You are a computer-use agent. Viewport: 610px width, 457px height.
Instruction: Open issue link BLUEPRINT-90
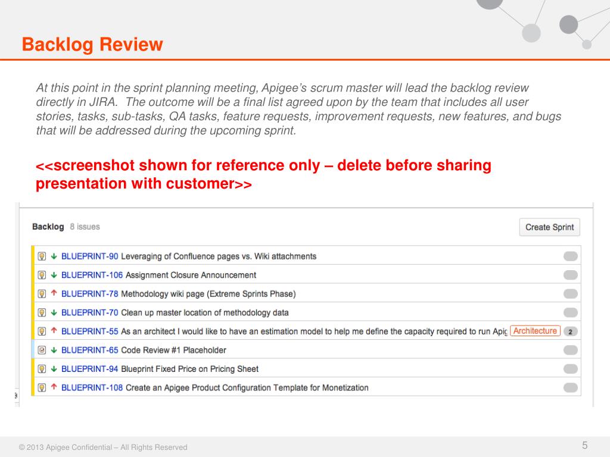pyautogui.click(x=89, y=256)
